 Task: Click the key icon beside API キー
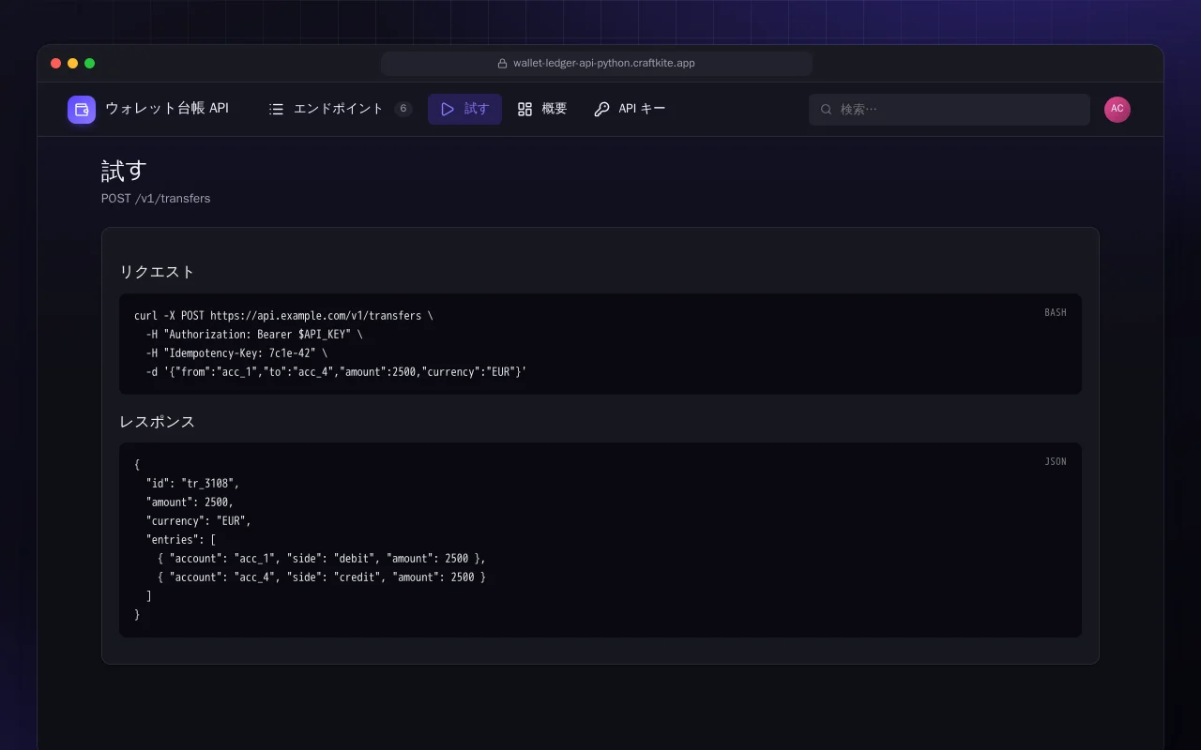click(601, 110)
